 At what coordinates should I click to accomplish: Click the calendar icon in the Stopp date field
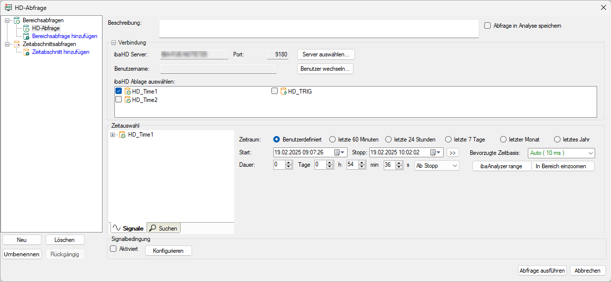click(433, 152)
